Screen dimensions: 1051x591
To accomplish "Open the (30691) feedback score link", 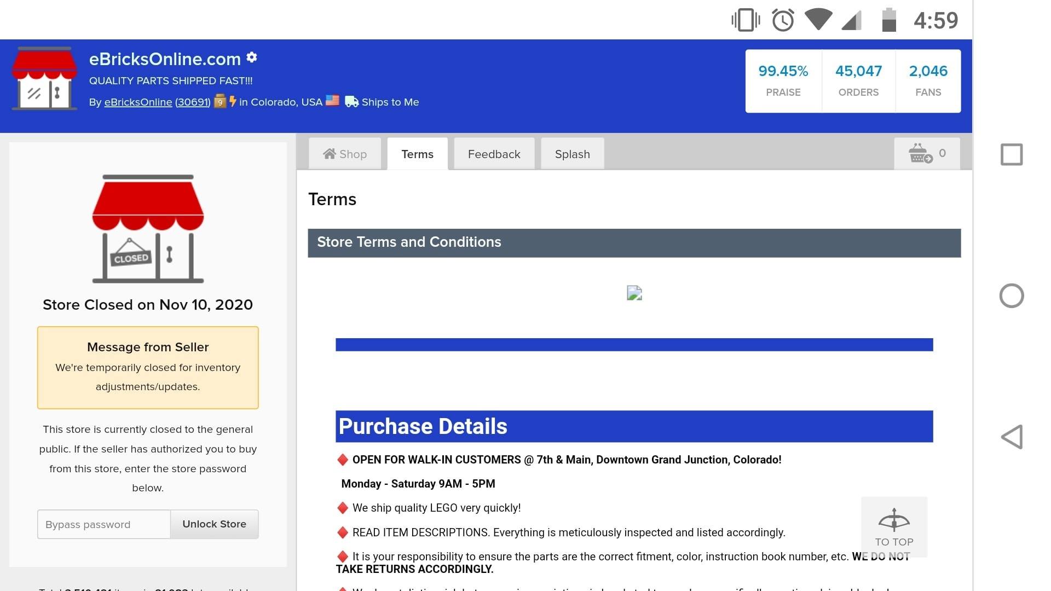I will pyautogui.click(x=193, y=102).
